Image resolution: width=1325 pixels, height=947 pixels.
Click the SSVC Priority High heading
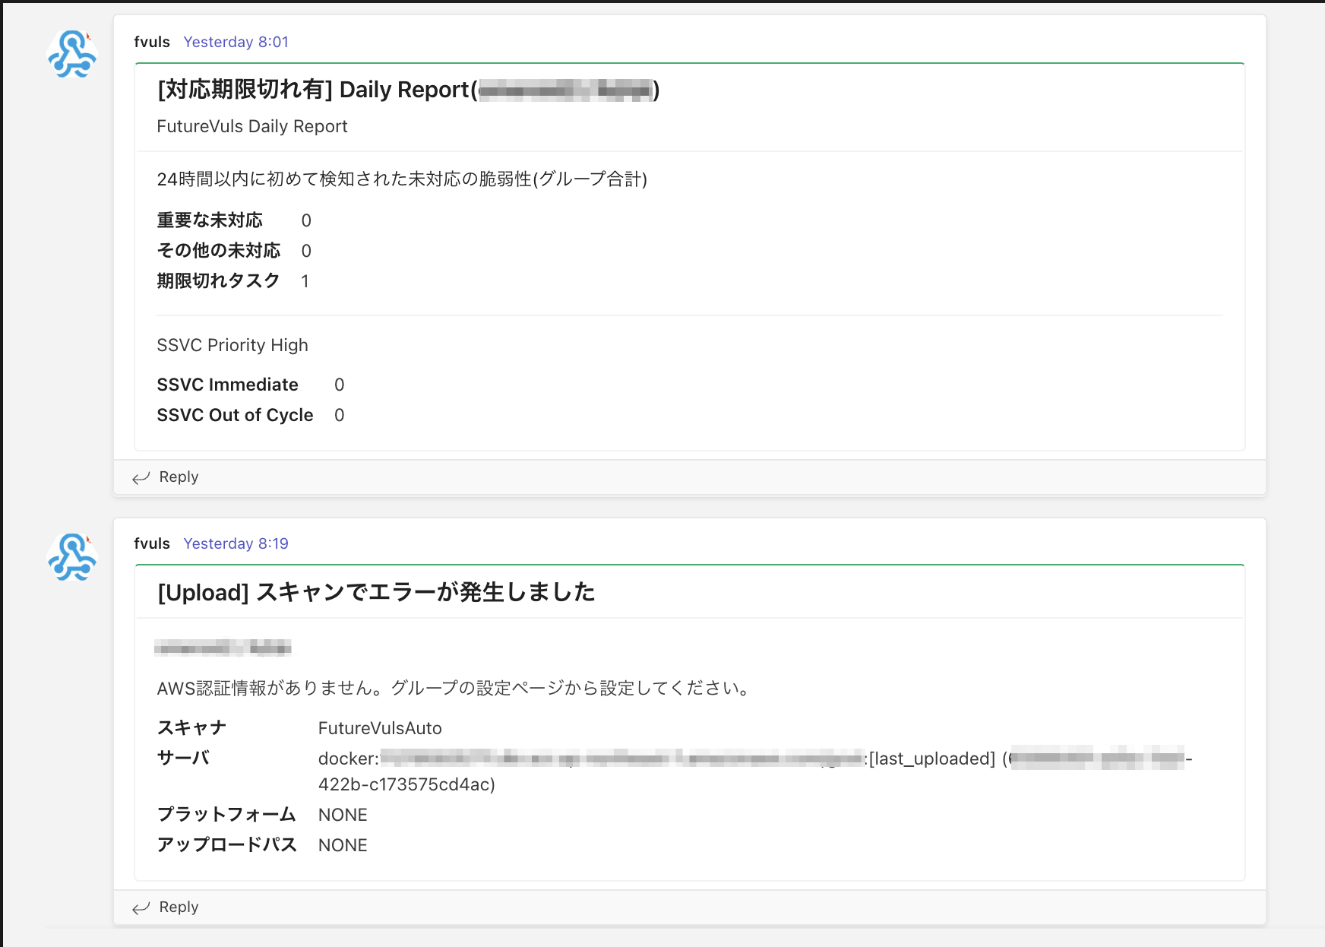(x=232, y=345)
